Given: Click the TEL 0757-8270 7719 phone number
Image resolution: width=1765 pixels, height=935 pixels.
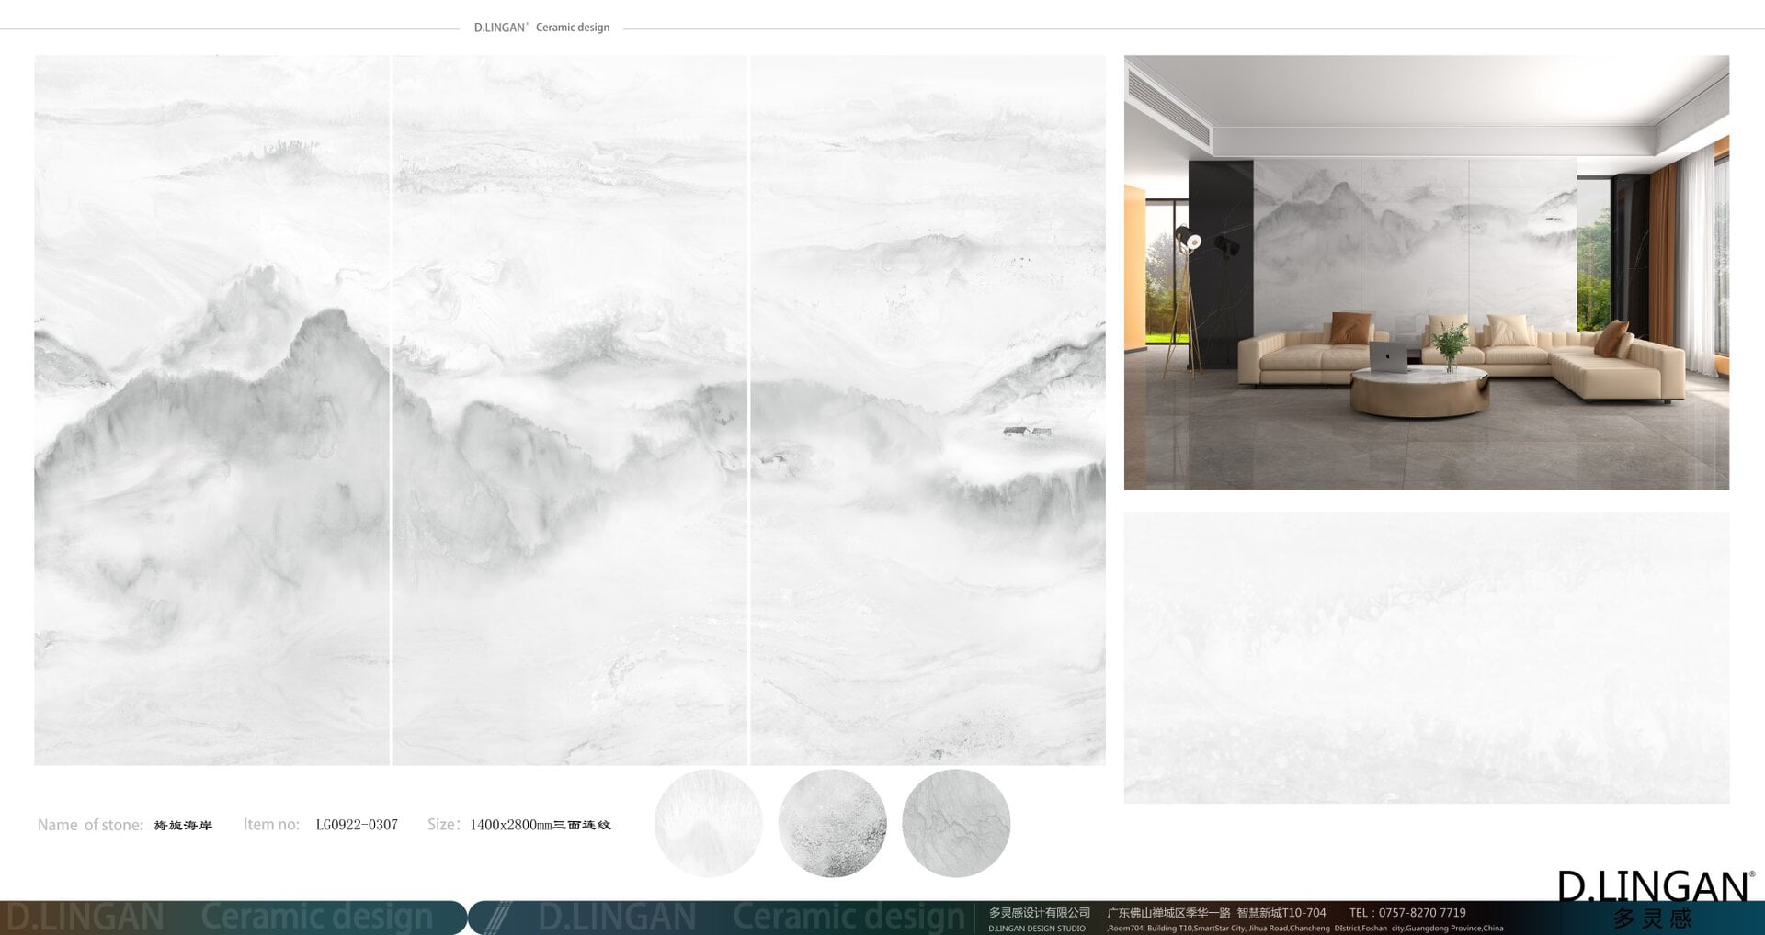Looking at the screenshot, I should pyautogui.click(x=1407, y=912).
